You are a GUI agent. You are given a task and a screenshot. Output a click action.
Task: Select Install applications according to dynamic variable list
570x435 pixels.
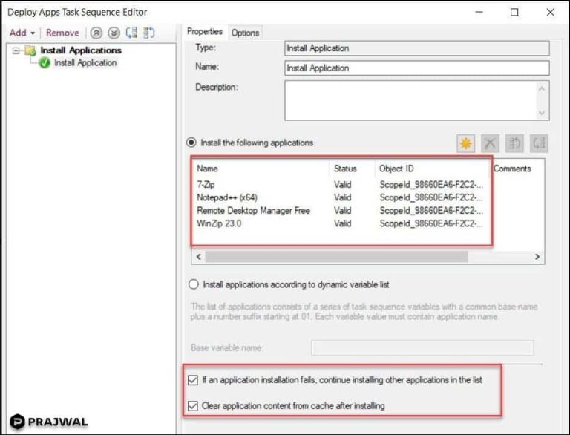pyautogui.click(x=194, y=284)
